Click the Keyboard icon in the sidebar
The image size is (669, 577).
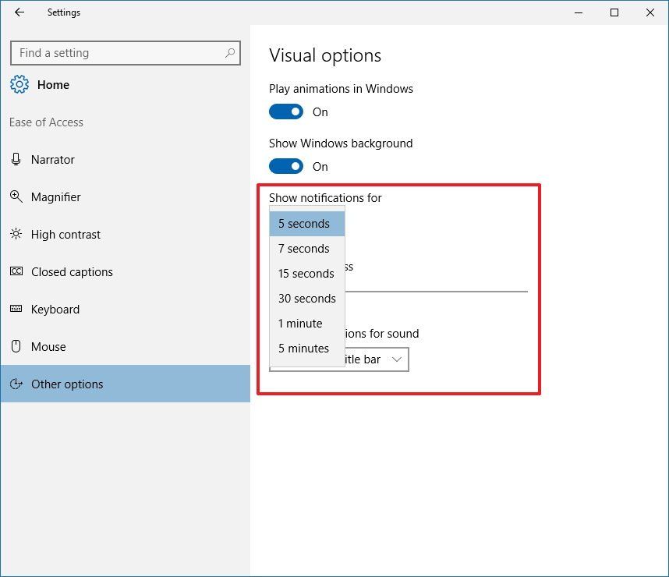click(x=16, y=309)
